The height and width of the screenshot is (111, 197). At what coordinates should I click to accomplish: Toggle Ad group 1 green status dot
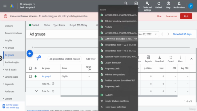click(x=36, y=76)
